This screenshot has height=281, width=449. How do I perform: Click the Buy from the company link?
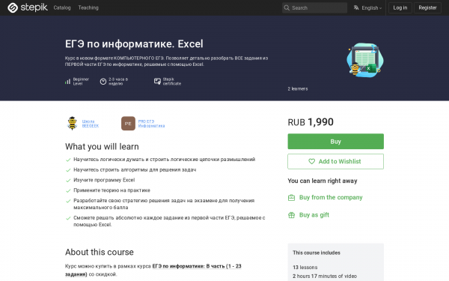click(331, 197)
